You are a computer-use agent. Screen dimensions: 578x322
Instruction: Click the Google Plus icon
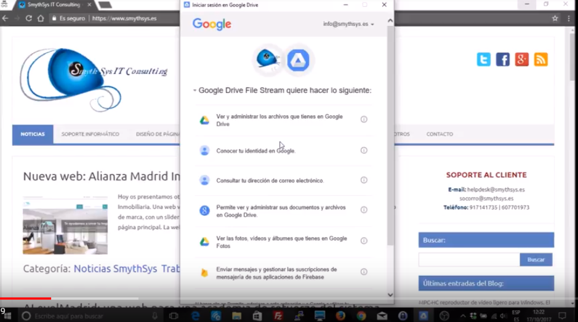(x=522, y=60)
